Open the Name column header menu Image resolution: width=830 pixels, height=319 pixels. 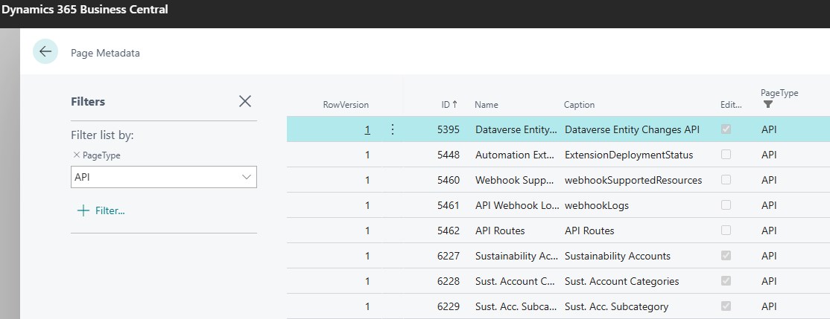click(487, 105)
